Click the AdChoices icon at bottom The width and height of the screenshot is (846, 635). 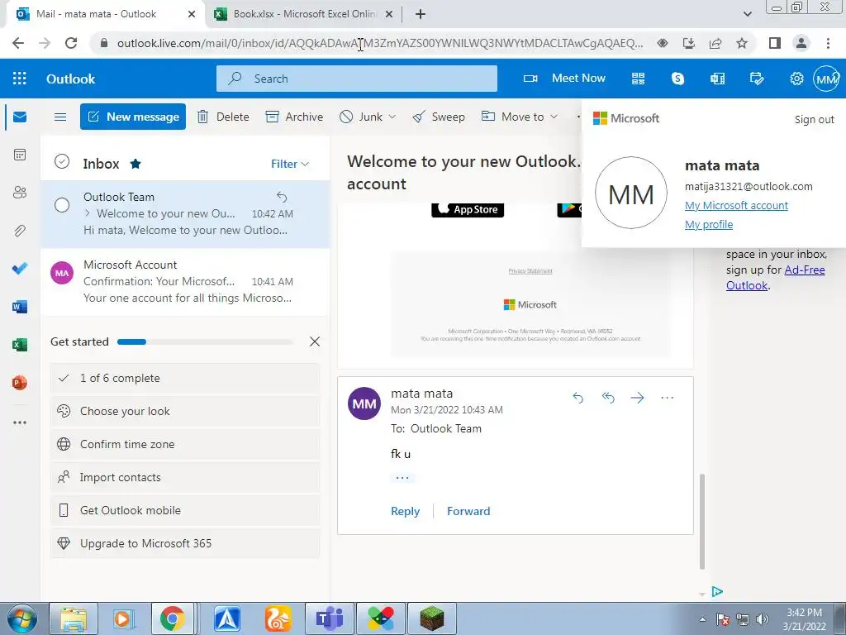(717, 592)
